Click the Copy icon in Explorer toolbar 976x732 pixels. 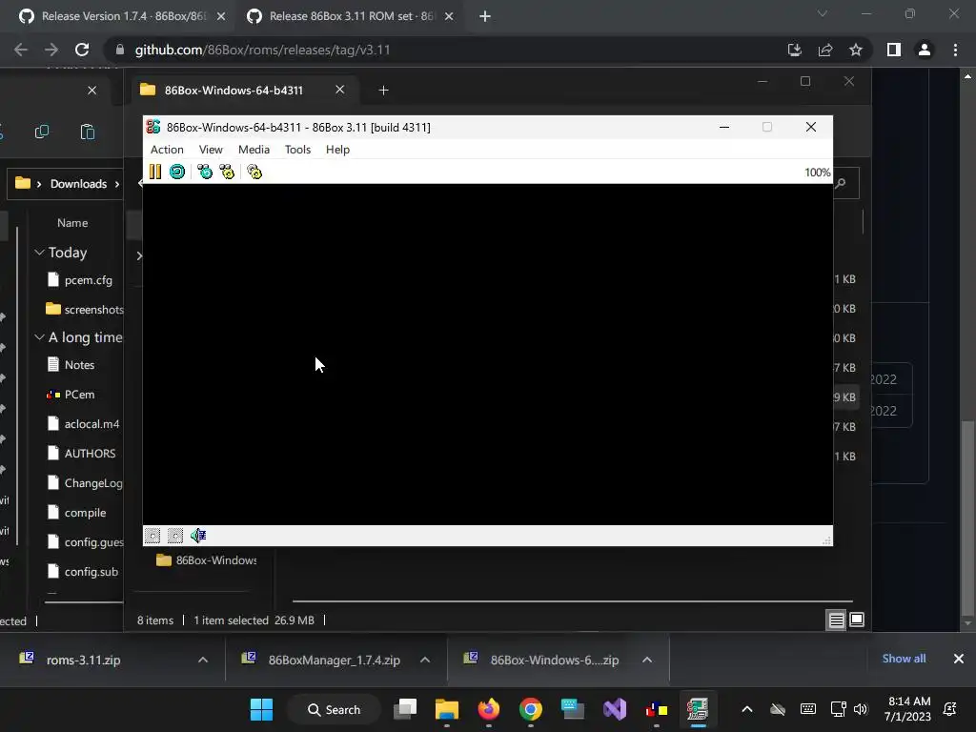[42, 132]
